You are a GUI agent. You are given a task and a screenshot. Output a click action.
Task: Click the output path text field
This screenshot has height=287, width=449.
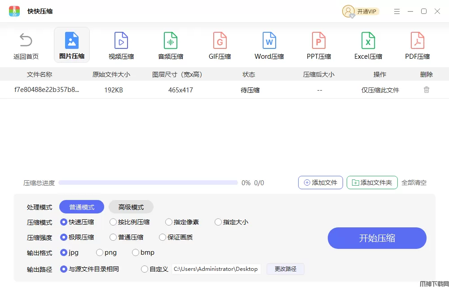click(216, 269)
